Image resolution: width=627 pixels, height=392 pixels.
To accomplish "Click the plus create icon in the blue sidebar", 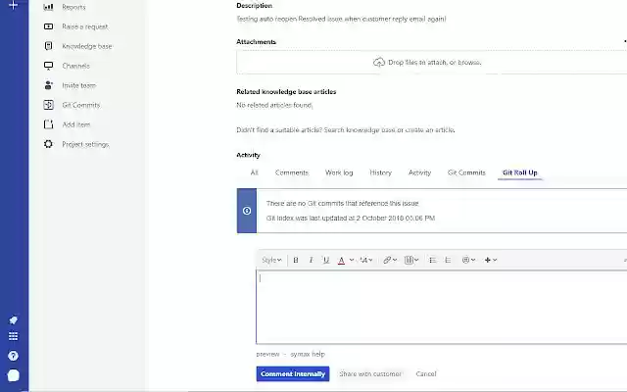I will [x=13, y=5].
